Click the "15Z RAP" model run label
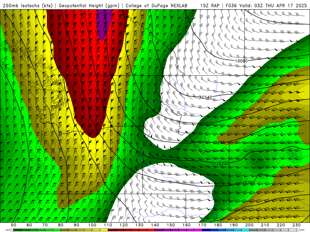This screenshot has width=310, height=232. point(210,5)
